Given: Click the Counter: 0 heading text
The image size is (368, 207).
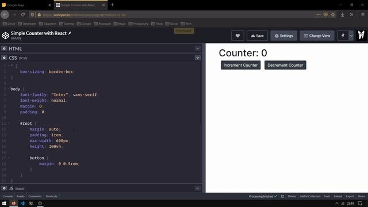Looking at the screenshot, I should tap(243, 53).
